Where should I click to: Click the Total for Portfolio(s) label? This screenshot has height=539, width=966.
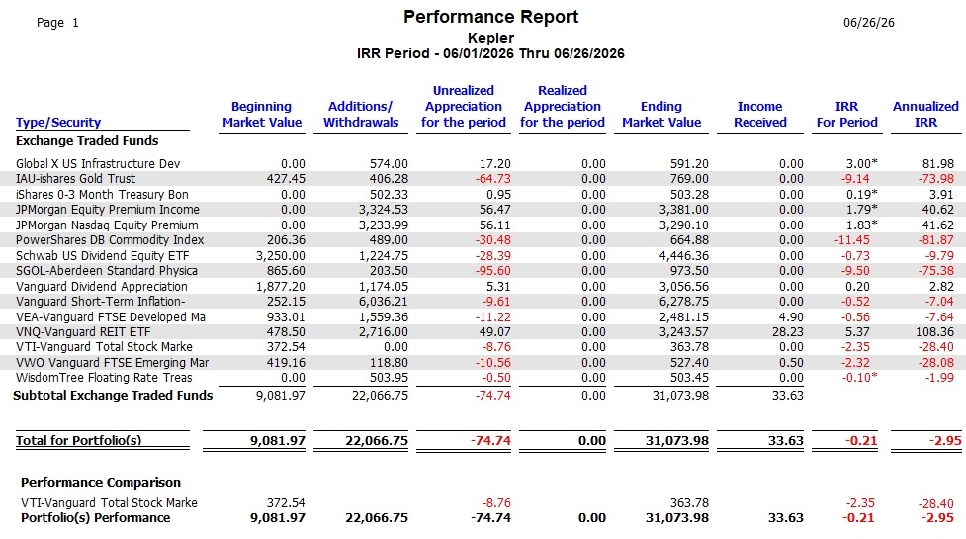tap(78, 440)
